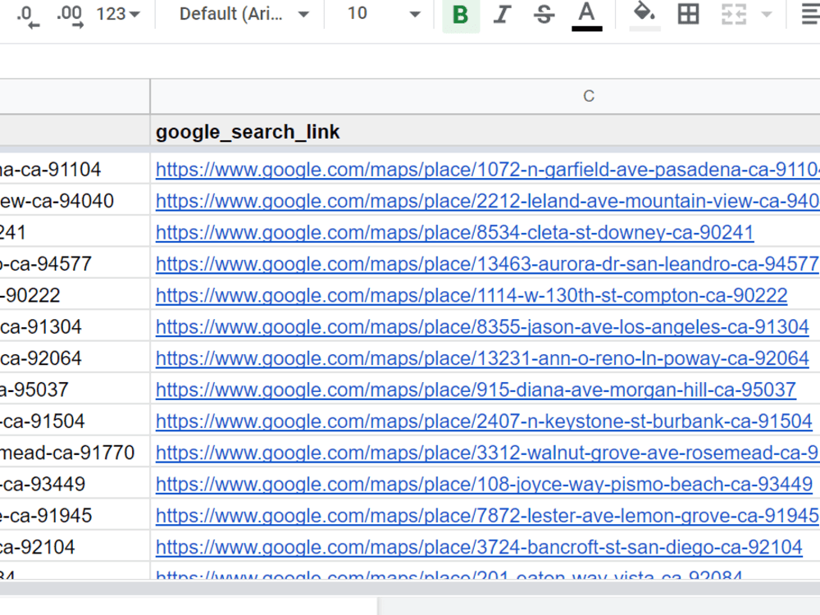The width and height of the screenshot is (820, 615).
Task: Select the cell ending in mead-ca-91770
Action: tap(75, 451)
